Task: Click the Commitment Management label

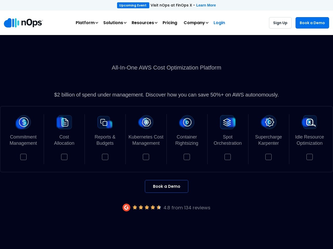Action: coord(23,140)
